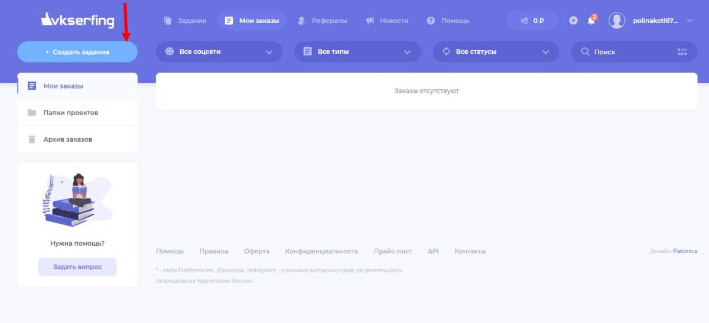The height and width of the screenshot is (323, 709).
Task: Open the Контакты footer link
Action: pyautogui.click(x=470, y=251)
